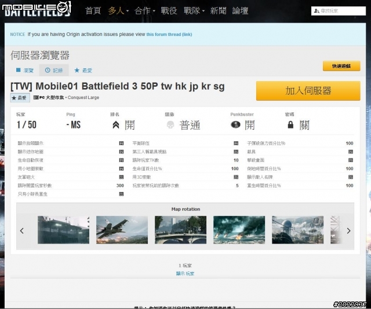
Task: Select the jet fighter map thumbnail
Action: tap(122, 230)
